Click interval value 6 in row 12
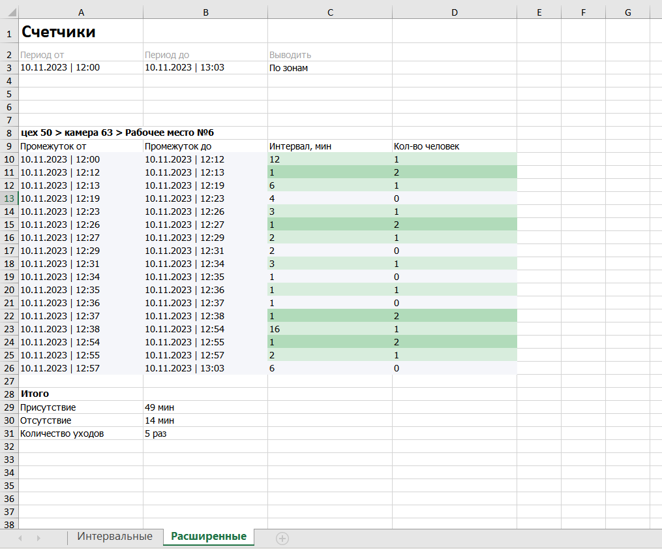The width and height of the screenshot is (662, 549). click(x=330, y=185)
